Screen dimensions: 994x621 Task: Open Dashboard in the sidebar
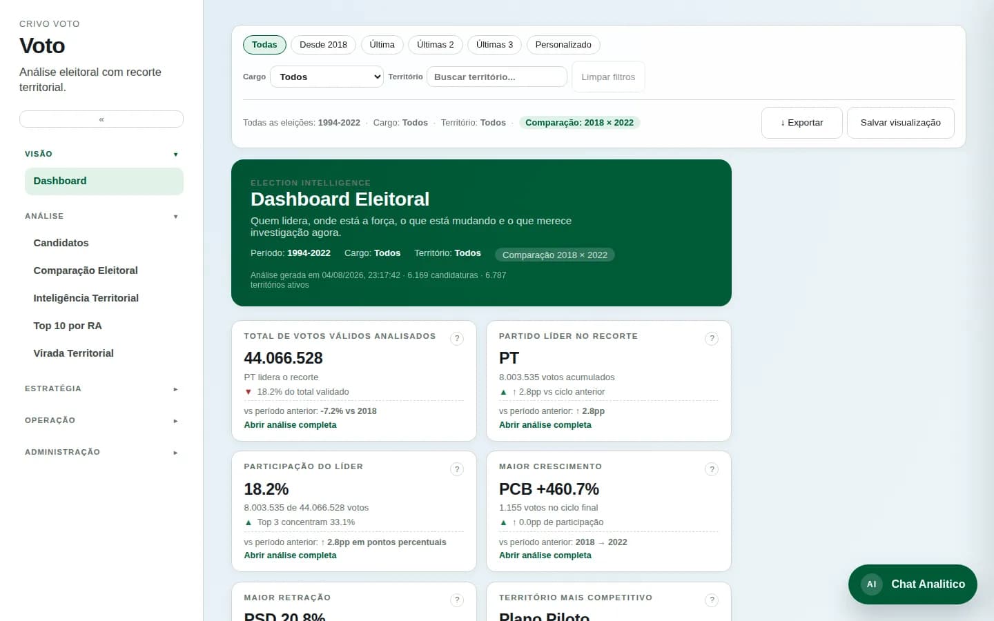104,181
